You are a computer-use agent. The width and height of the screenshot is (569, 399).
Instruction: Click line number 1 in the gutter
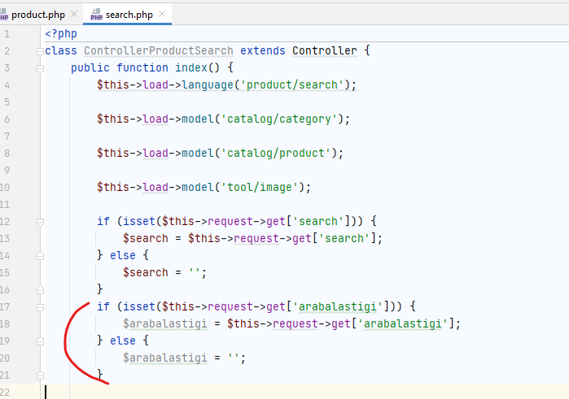7,34
